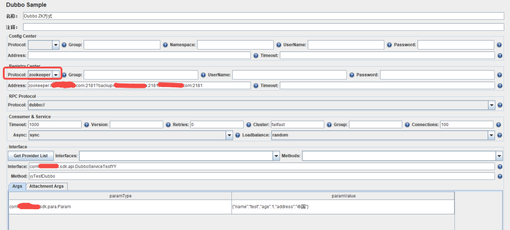This screenshot has height=230, width=510.
Task: Click Config Center Address input
Action: coord(139,56)
